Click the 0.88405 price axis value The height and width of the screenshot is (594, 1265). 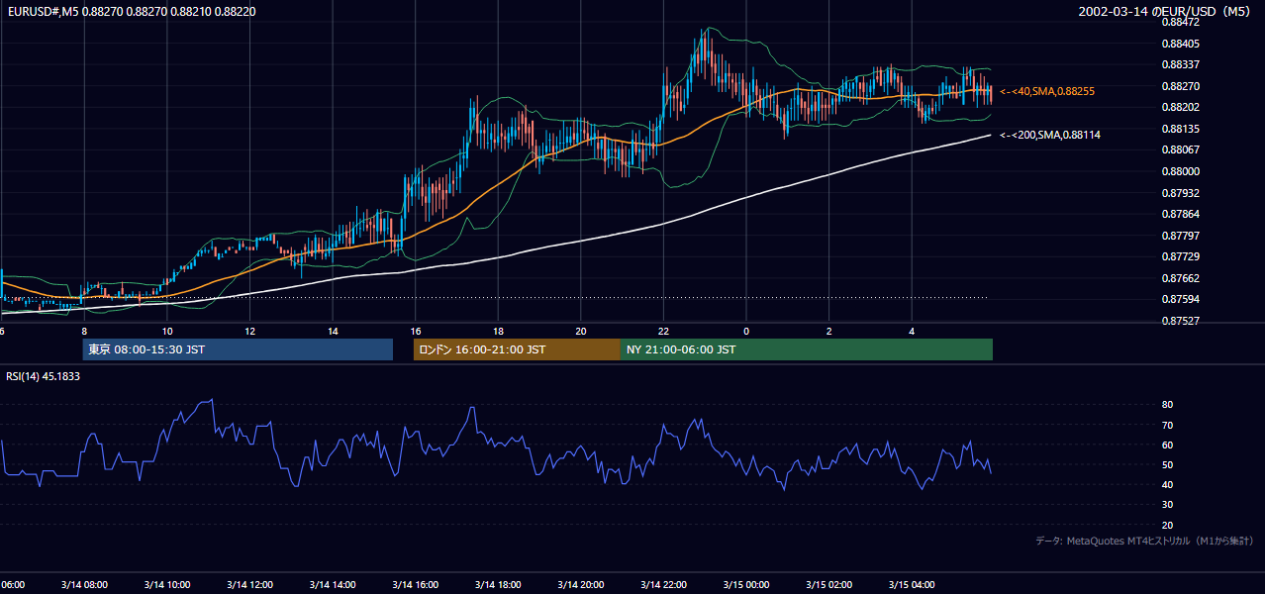[x=1180, y=44]
